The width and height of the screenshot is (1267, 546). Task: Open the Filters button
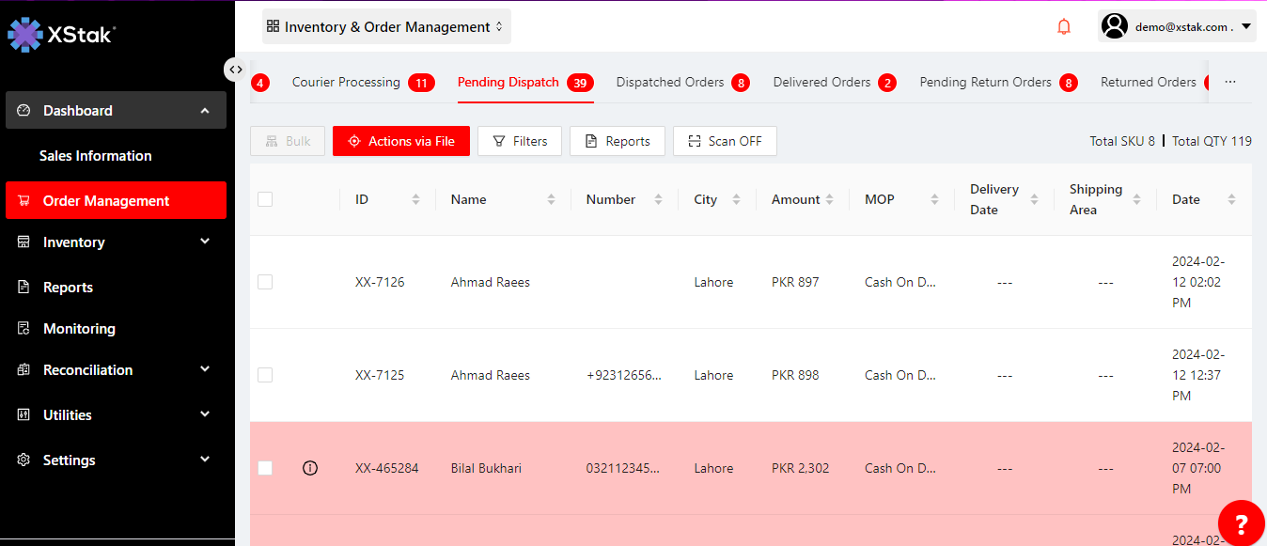coord(520,141)
